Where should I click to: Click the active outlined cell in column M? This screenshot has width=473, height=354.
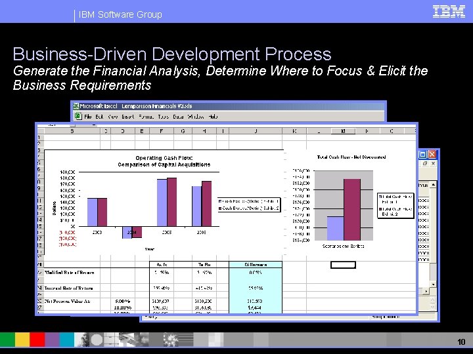click(x=344, y=265)
